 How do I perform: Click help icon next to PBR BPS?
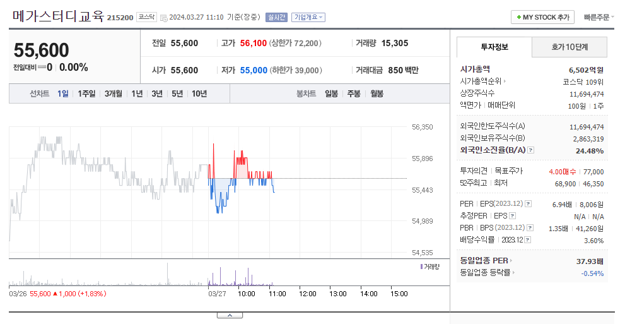[530, 228]
